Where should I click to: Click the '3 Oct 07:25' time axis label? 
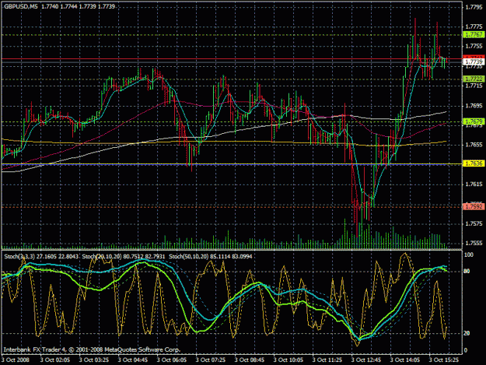211,360
